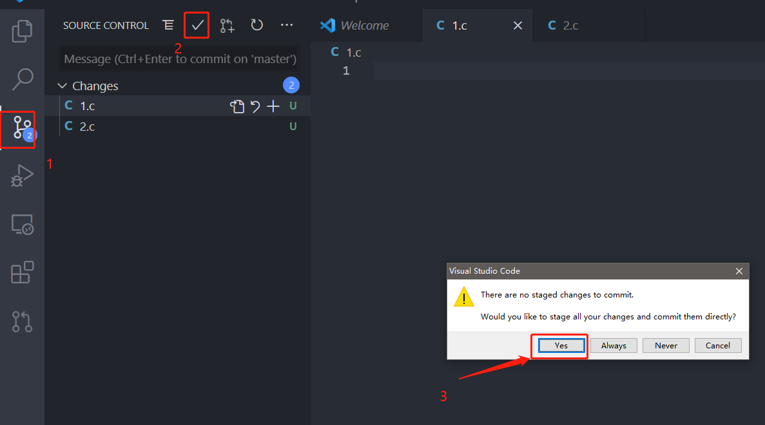Open the pull requests view icon
This screenshot has height=425, width=765.
coord(22,322)
